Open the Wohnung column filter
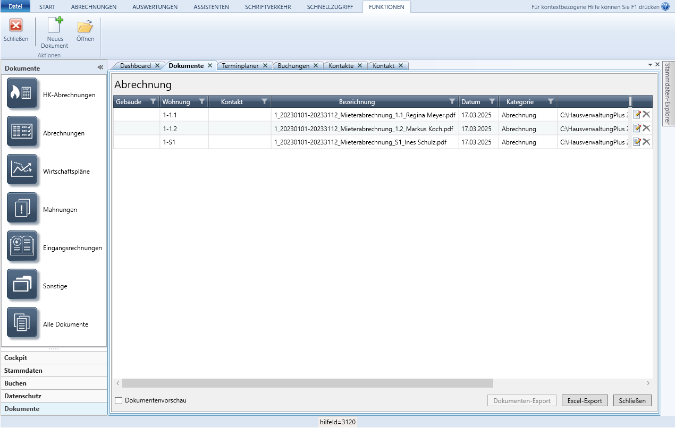 tap(201, 101)
